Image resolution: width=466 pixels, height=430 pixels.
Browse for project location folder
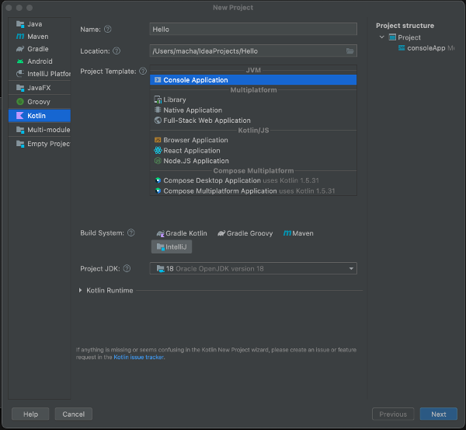pos(349,51)
